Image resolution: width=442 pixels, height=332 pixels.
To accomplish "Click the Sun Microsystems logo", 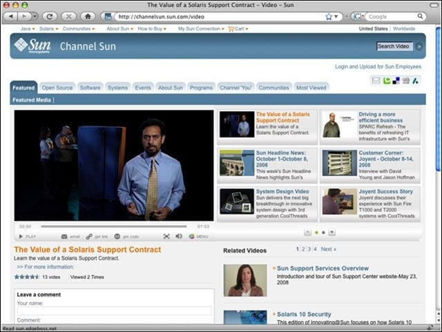I will point(32,46).
